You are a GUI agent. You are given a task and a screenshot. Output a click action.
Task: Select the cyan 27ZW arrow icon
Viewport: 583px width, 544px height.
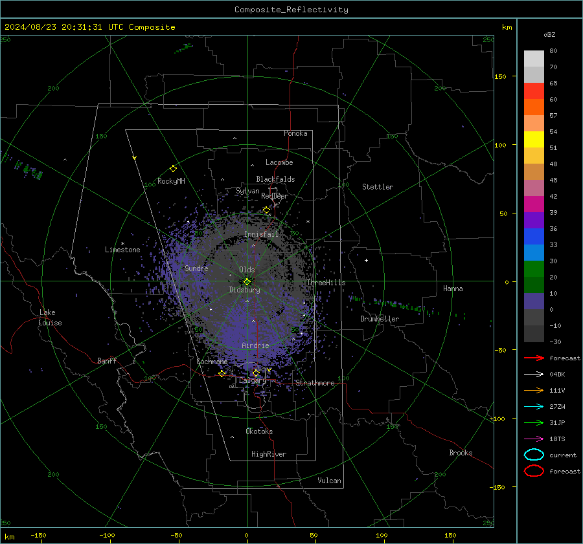click(534, 407)
